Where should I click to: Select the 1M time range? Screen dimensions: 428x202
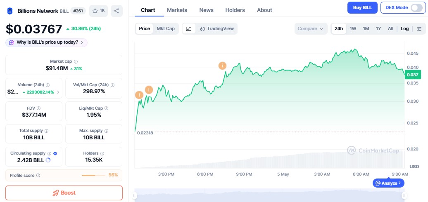366,28
